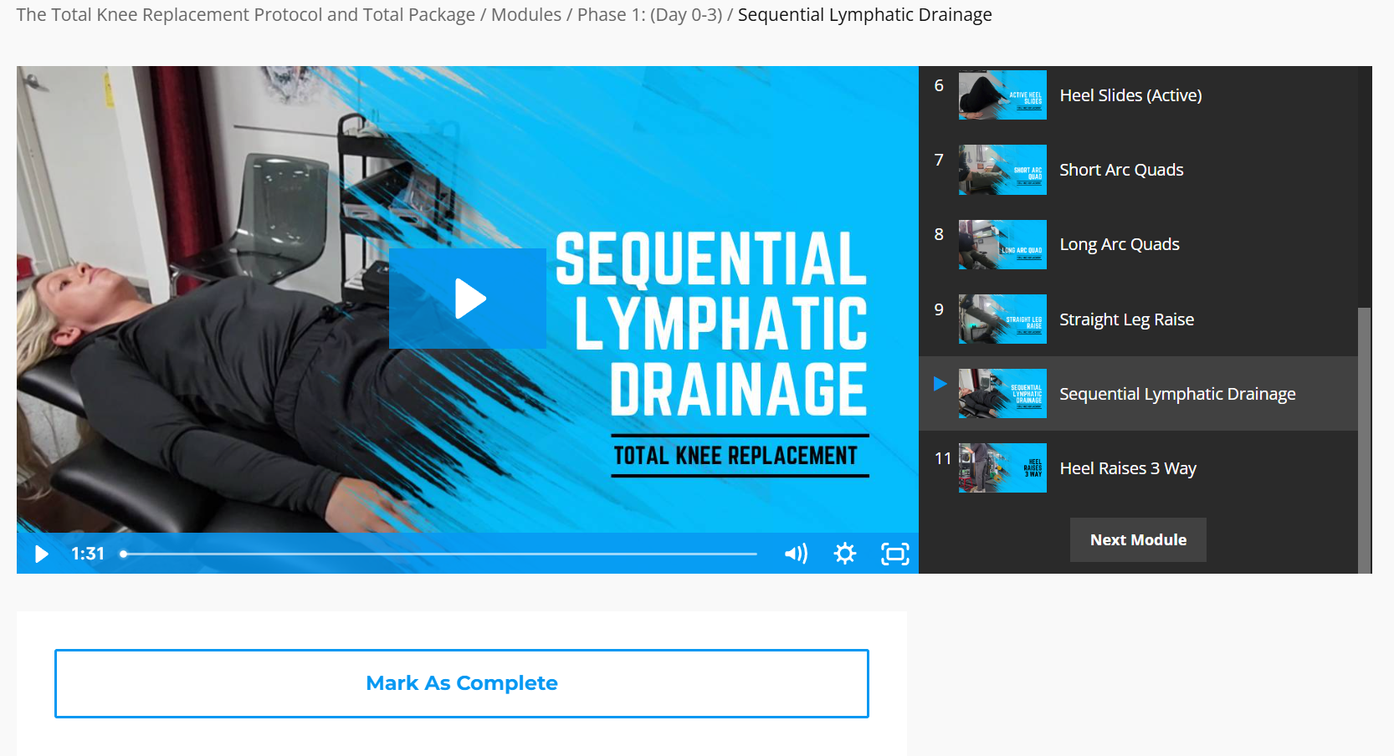This screenshot has height=756, width=1394.
Task: Click the blue now-playing arrow in playlist
Action: pyautogui.click(x=940, y=383)
